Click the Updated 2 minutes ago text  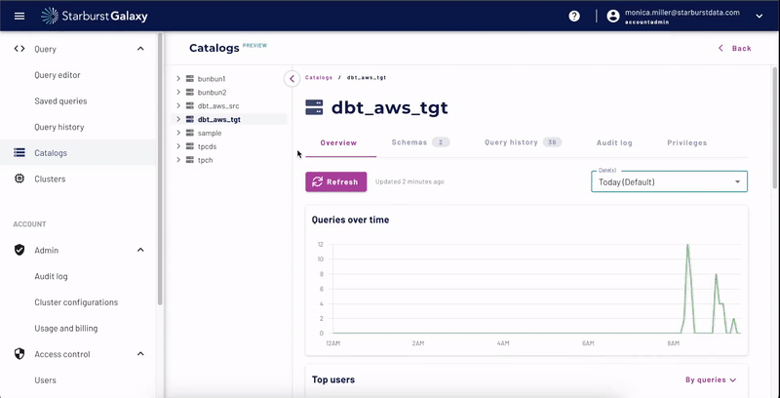click(409, 181)
